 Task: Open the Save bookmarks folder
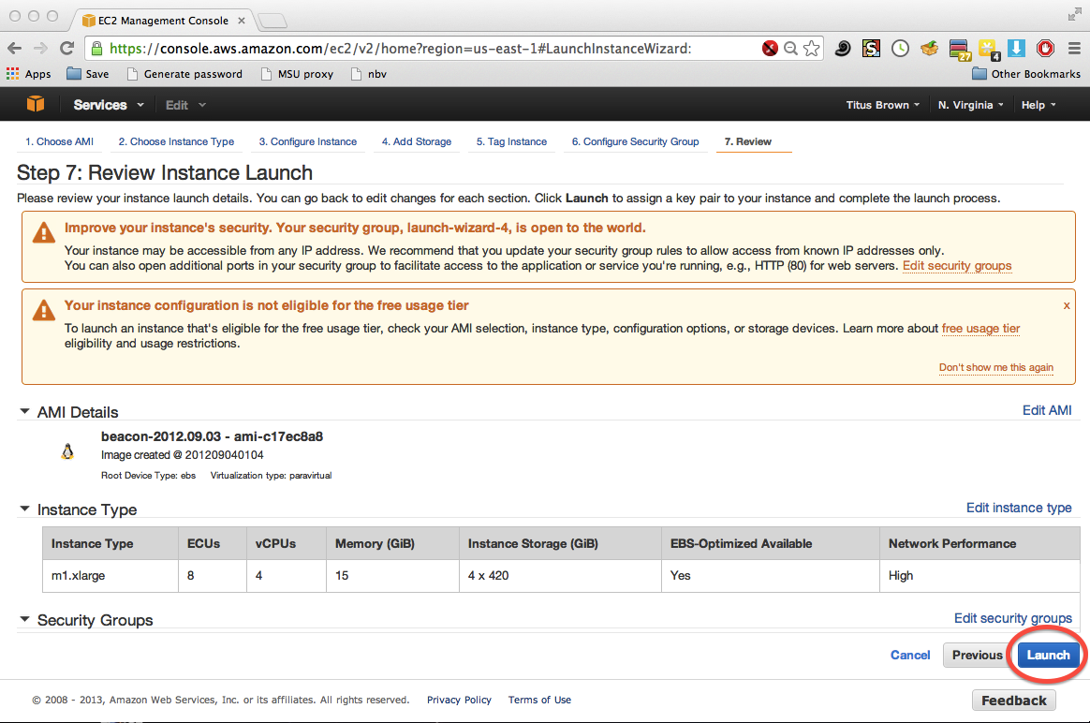point(88,74)
